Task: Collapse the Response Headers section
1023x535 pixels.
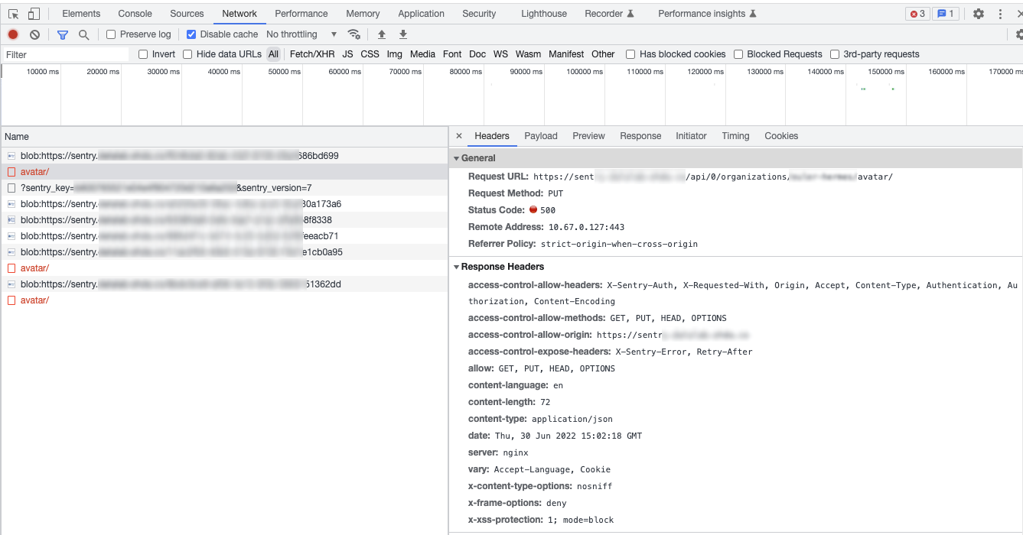Action: click(x=457, y=266)
